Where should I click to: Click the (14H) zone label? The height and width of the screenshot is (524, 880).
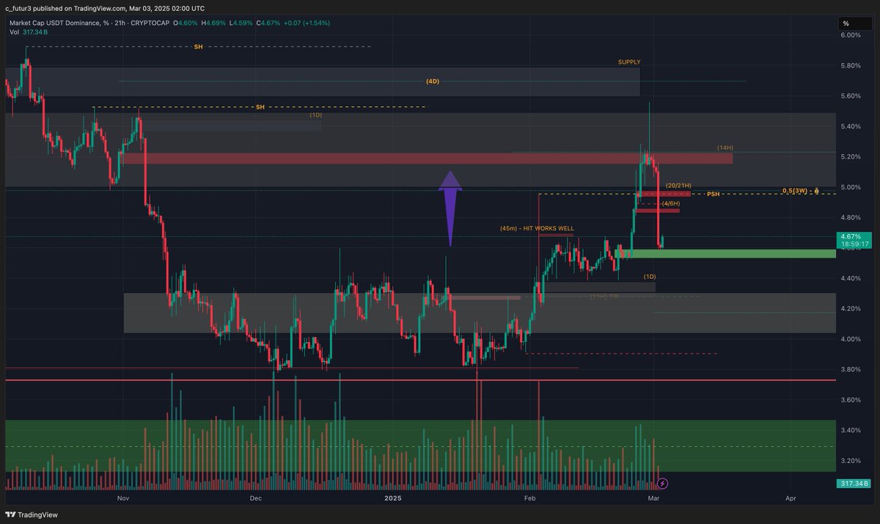pyautogui.click(x=725, y=148)
